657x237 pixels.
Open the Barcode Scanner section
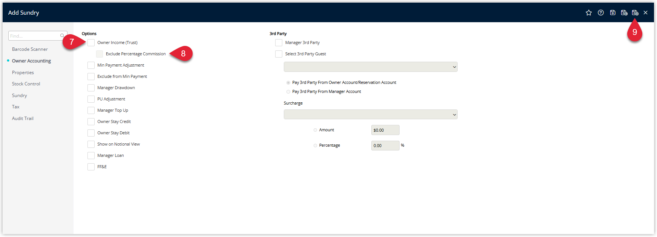[30, 49]
